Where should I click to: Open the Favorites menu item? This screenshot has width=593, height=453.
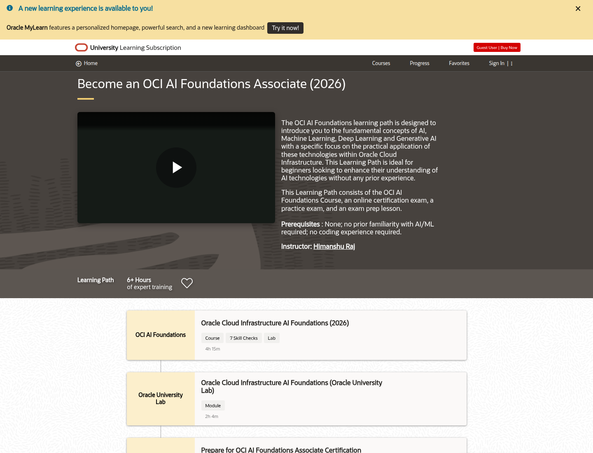coord(459,63)
